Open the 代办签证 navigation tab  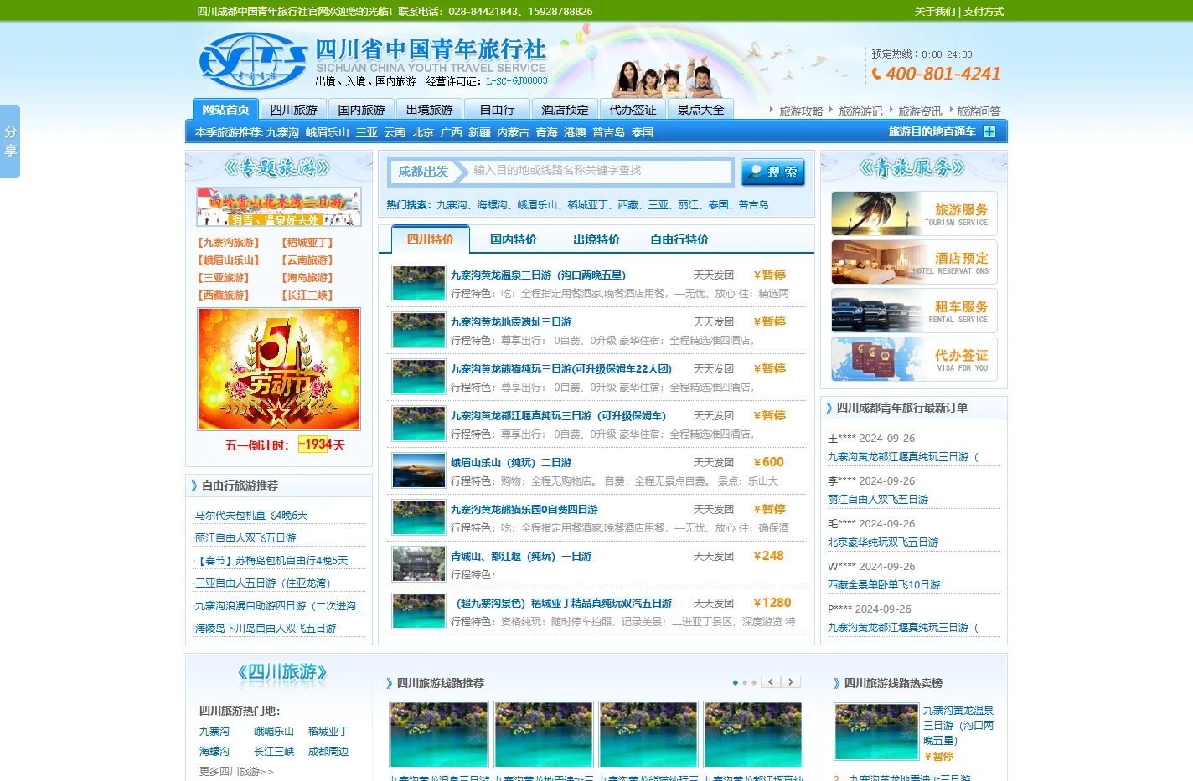633,110
